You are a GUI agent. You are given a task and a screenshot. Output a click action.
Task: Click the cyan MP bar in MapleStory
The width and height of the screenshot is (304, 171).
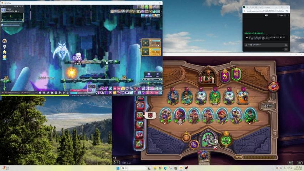[79, 93]
